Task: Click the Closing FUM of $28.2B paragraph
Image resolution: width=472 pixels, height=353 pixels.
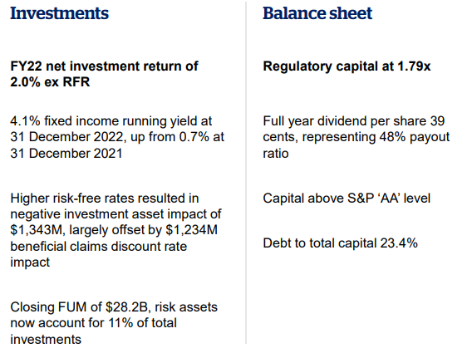Action: [114, 323]
